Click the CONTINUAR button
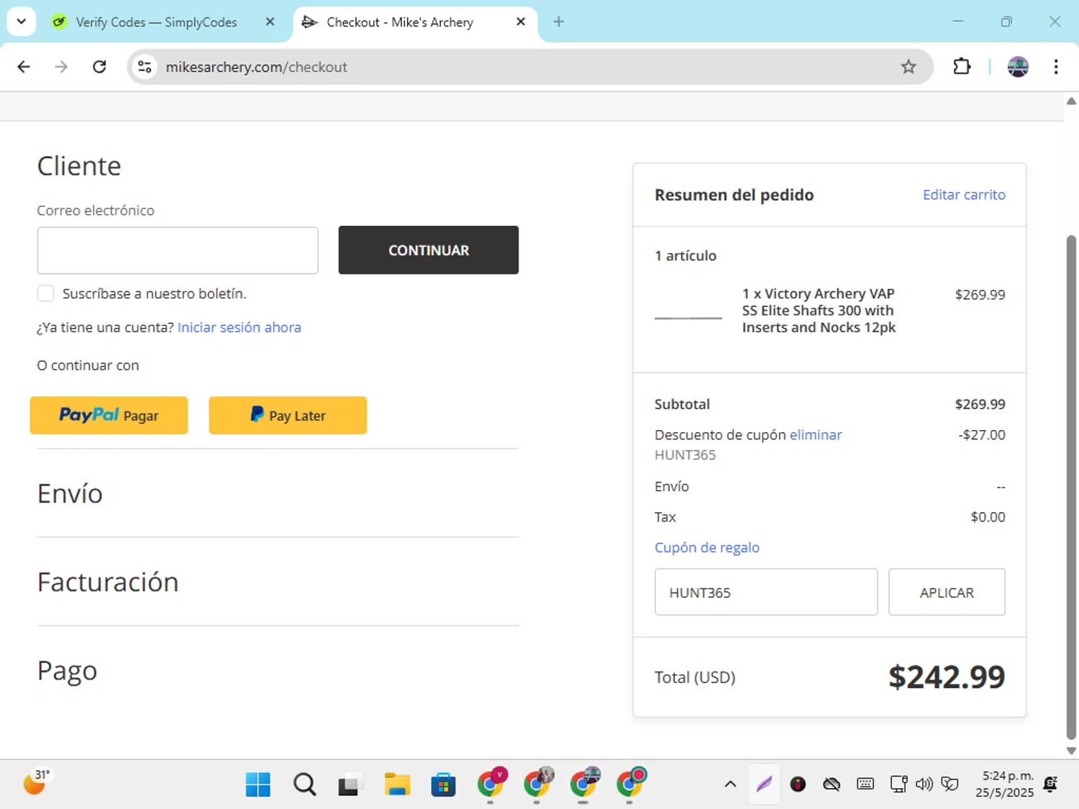Image resolution: width=1079 pixels, height=809 pixels. [429, 250]
